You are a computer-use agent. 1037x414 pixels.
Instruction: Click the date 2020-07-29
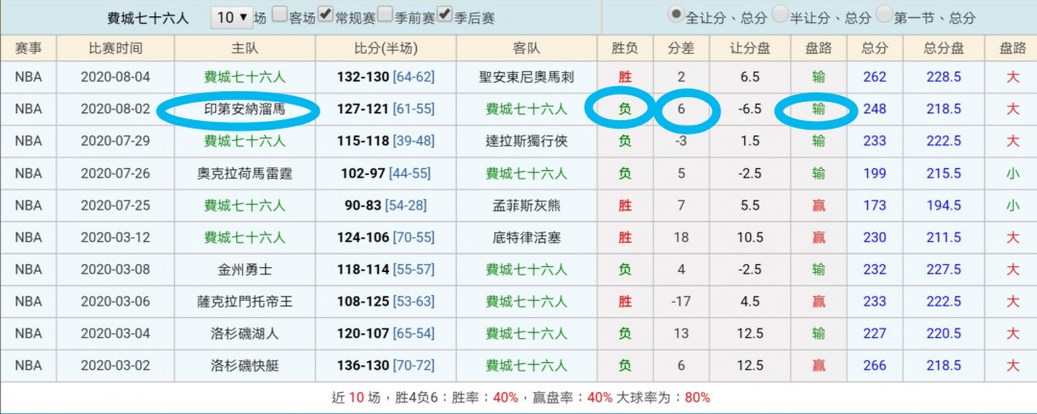click(116, 141)
